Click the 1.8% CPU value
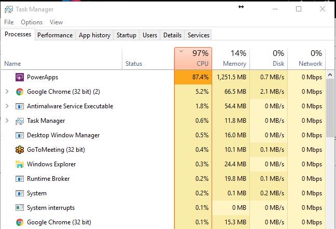Screen dimensions: 336x229 [202, 106]
